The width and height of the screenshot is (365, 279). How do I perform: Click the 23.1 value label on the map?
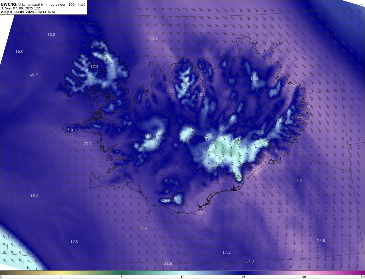point(153,39)
